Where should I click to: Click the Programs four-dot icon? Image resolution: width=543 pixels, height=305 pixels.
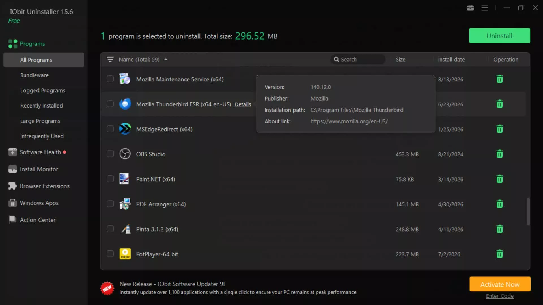[13, 44]
